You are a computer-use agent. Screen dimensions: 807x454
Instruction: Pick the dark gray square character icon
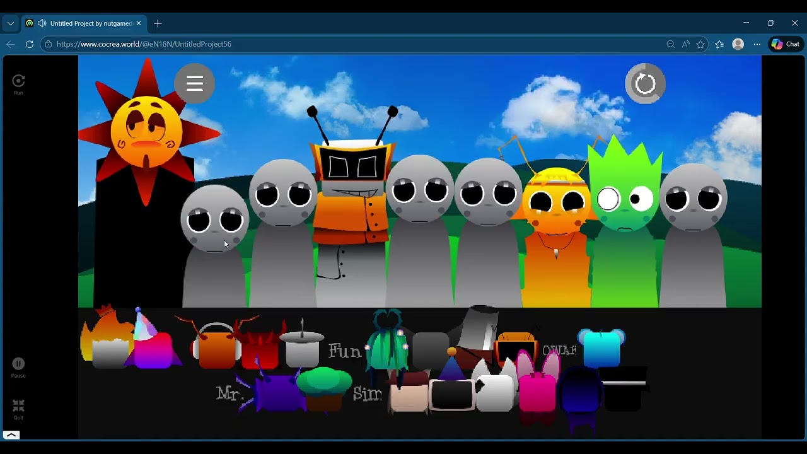431,349
